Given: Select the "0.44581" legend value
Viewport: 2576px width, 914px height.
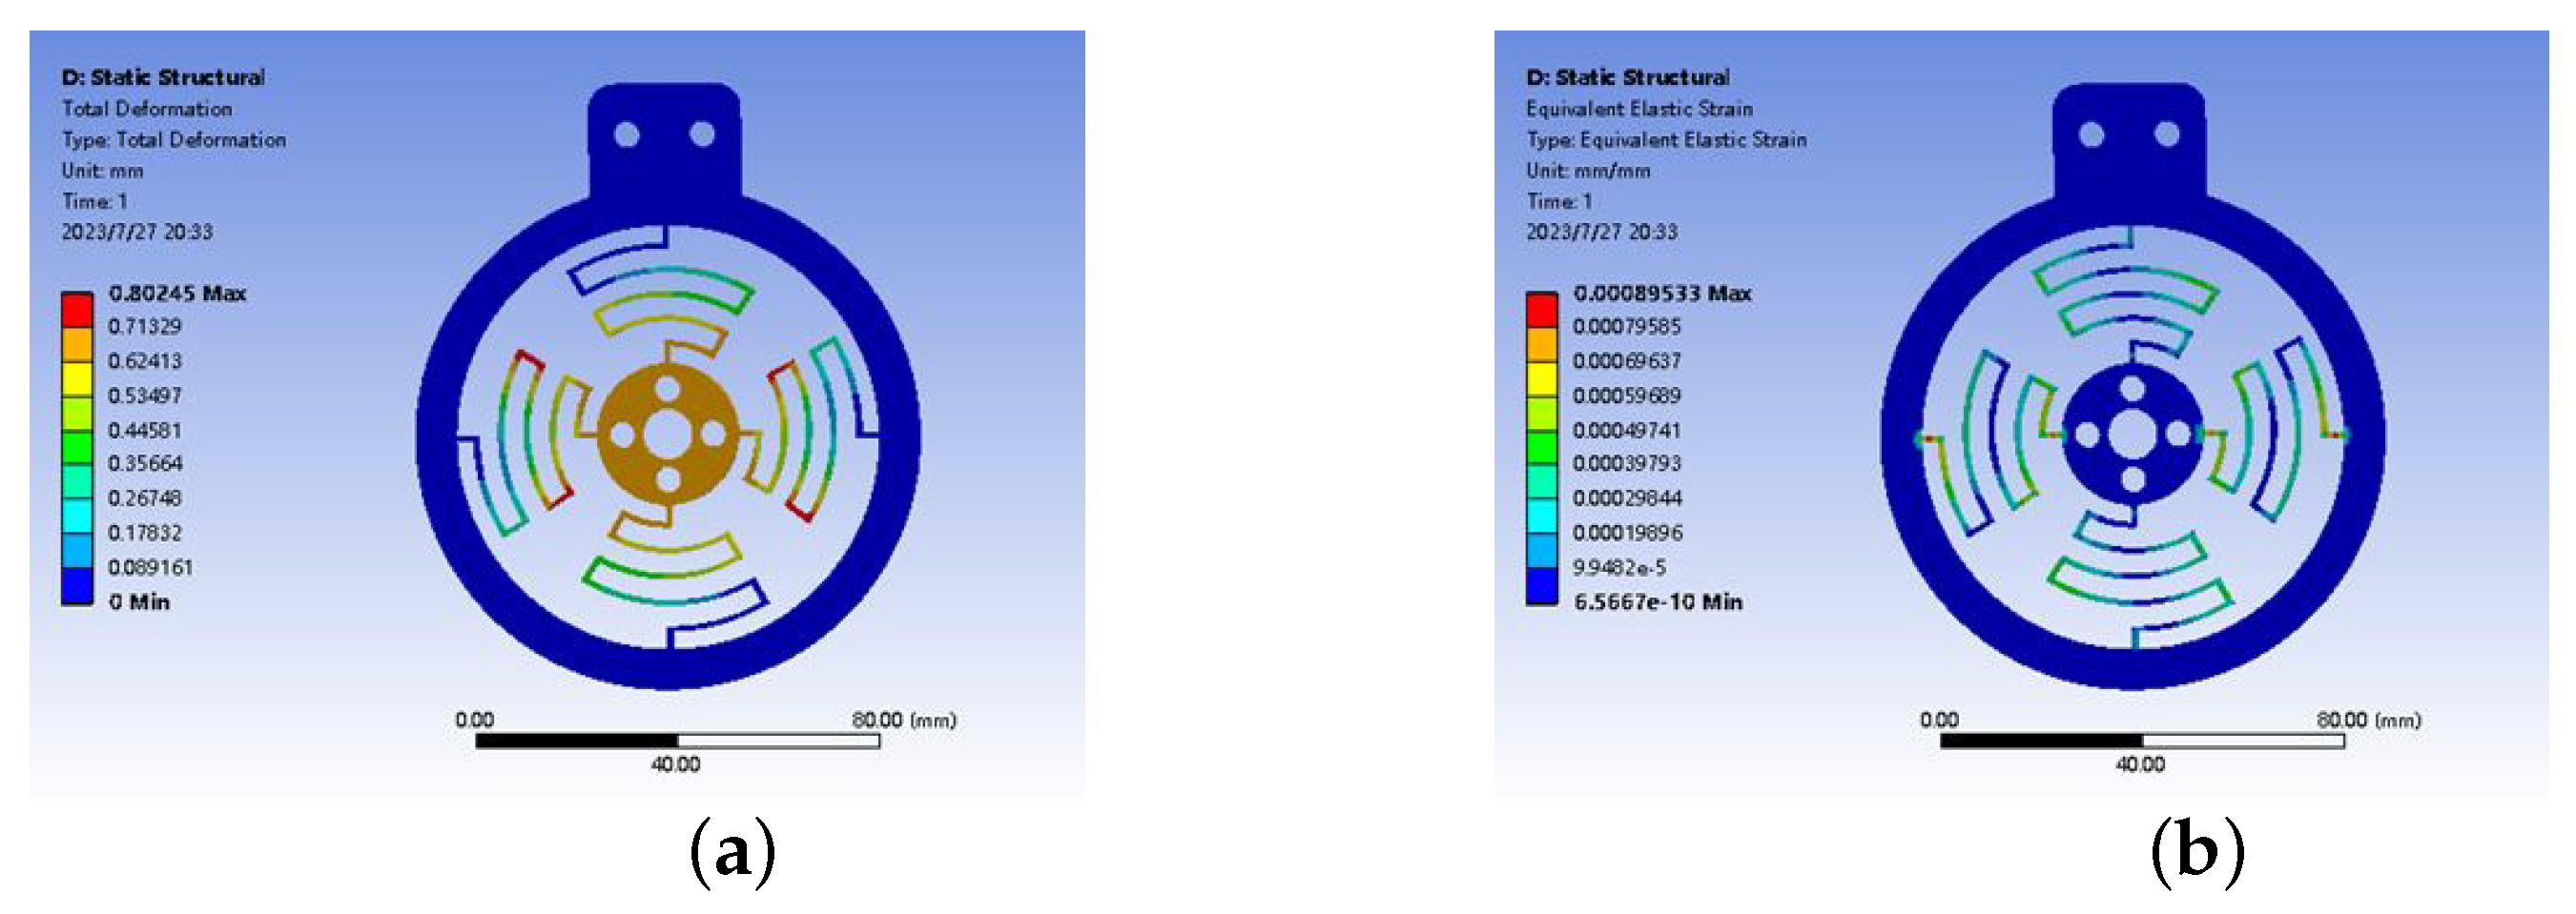Looking at the screenshot, I should pyautogui.click(x=146, y=431).
